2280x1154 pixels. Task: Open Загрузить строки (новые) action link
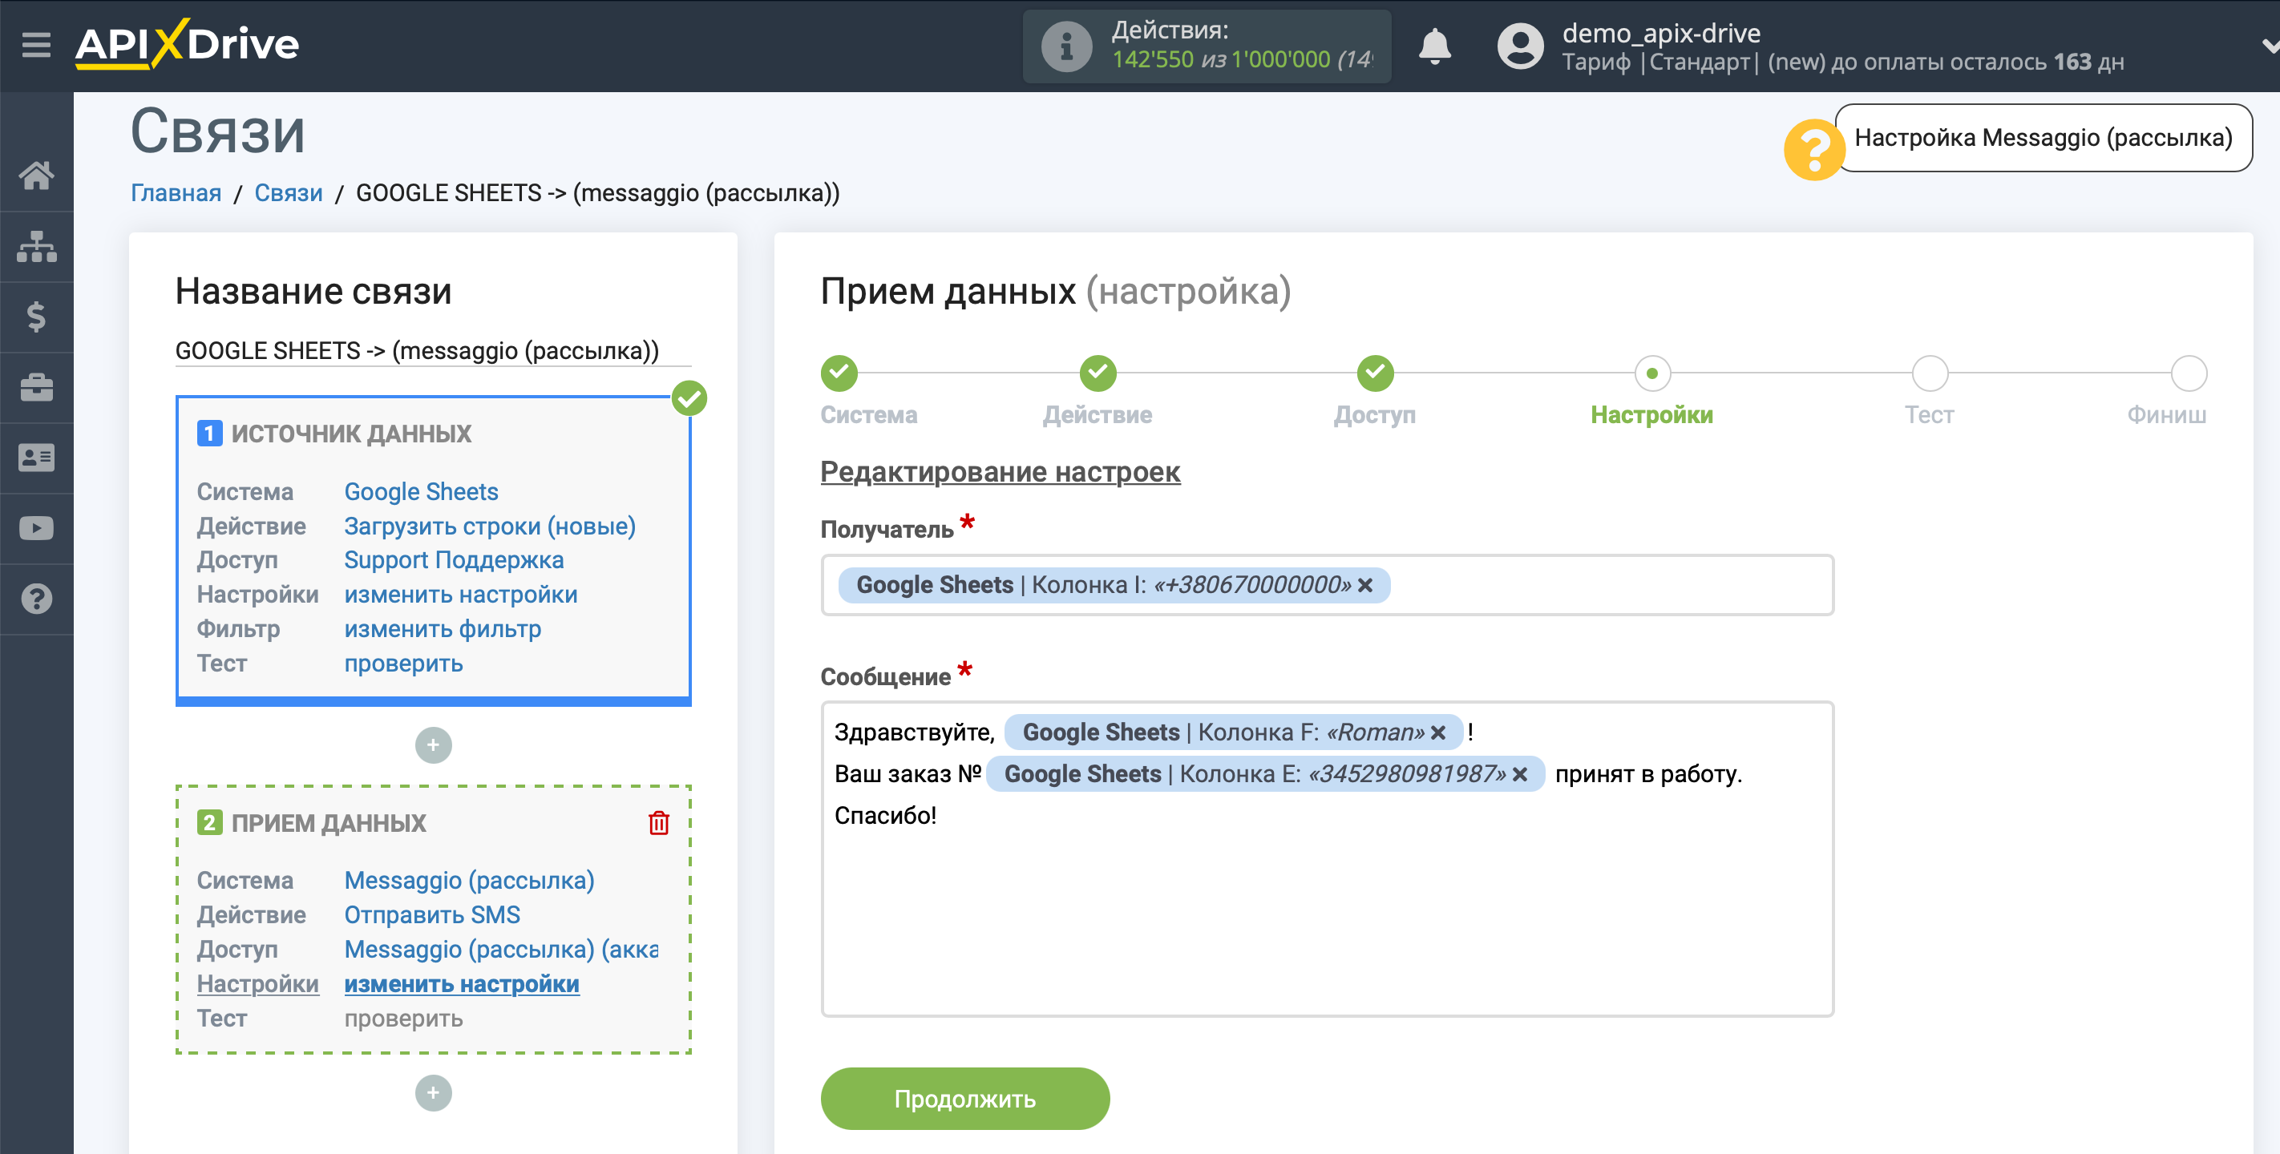(x=490, y=526)
